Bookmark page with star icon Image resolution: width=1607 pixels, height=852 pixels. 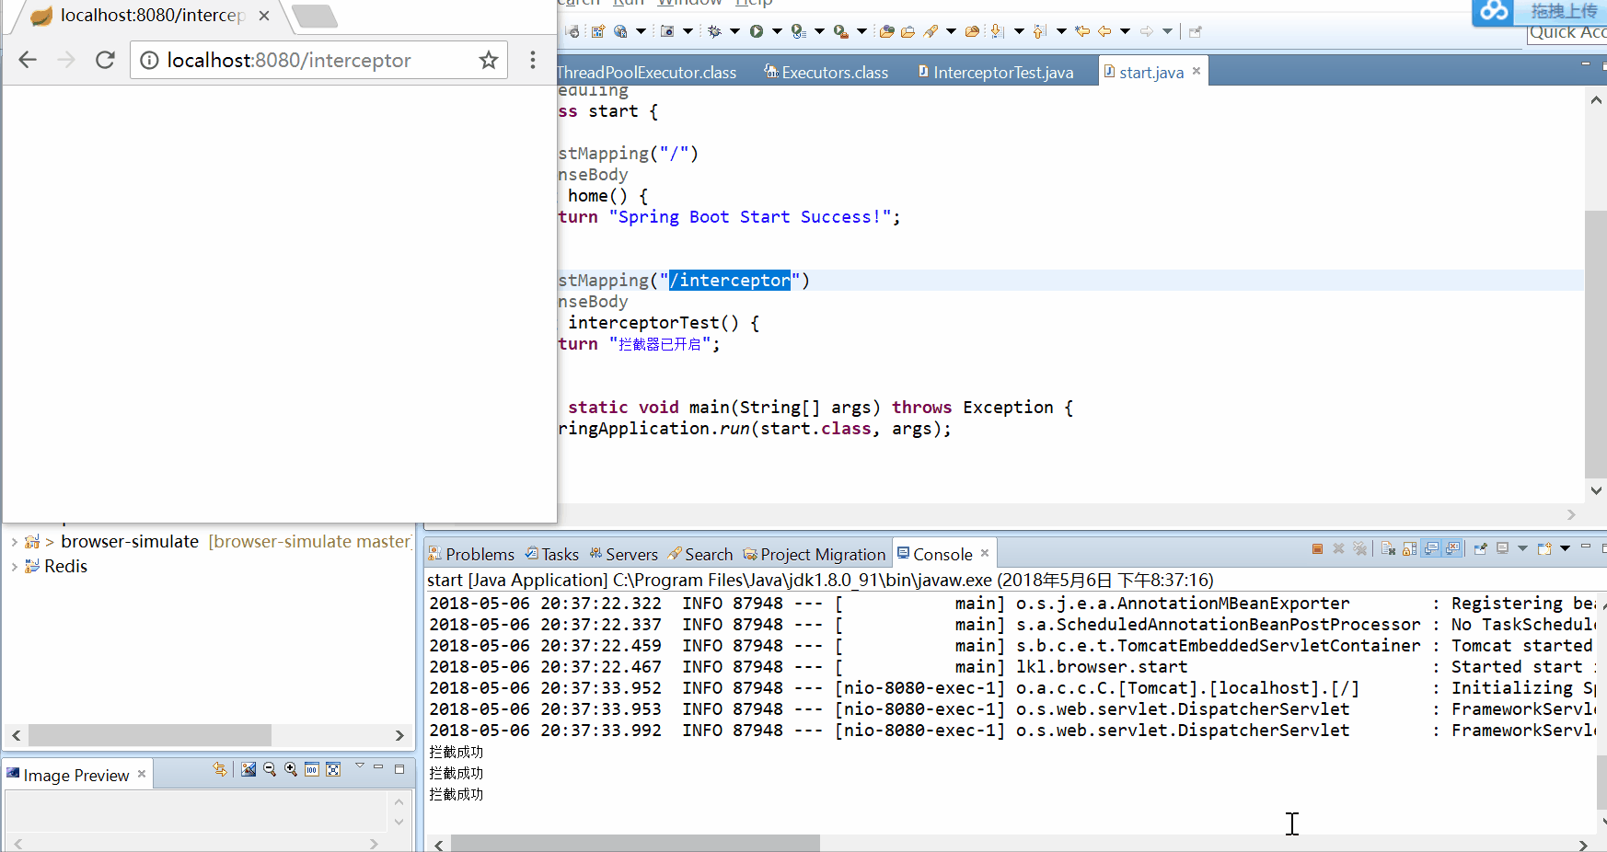[488, 60]
